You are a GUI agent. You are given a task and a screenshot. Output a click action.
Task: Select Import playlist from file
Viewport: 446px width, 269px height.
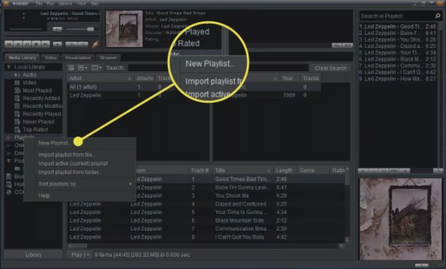click(67, 155)
